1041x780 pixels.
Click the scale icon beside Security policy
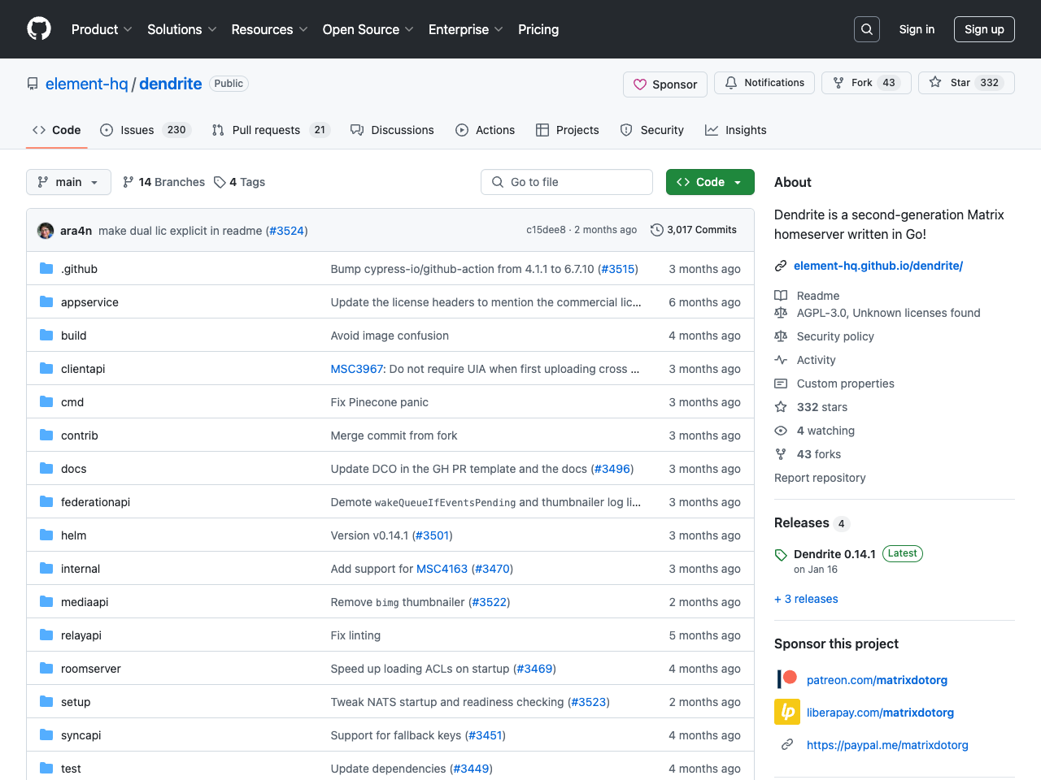(781, 336)
